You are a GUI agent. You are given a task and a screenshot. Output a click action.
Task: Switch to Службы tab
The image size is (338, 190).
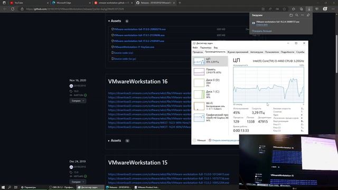(301, 52)
